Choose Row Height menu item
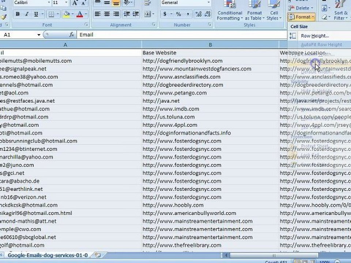This screenshot has width=351, height=263. 315,36
